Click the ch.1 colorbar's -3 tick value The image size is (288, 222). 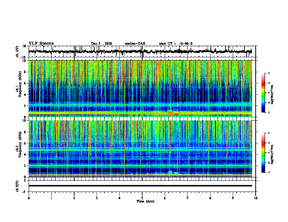click(x=268, y=73)
